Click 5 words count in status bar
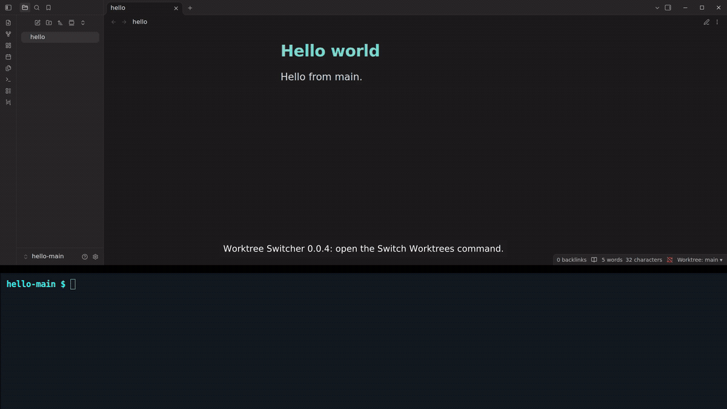Viewport: 727px width, 409px height. pos(612,260)
